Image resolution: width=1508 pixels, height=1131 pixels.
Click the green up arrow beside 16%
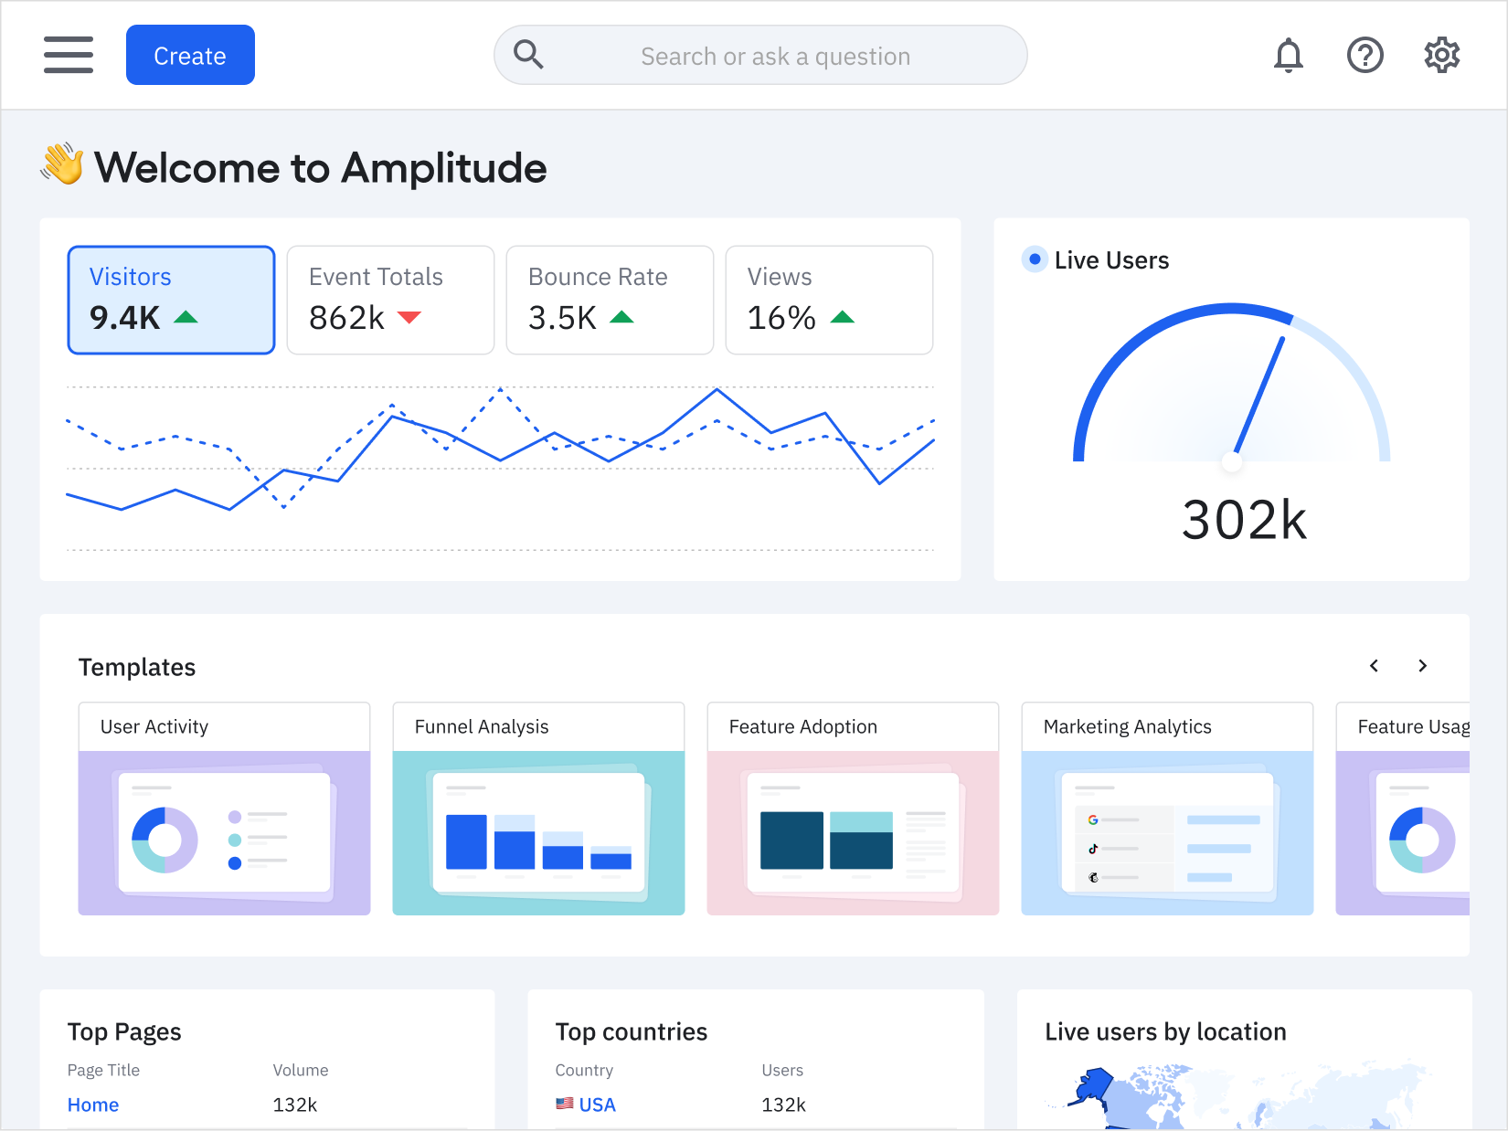click(843, 317)
